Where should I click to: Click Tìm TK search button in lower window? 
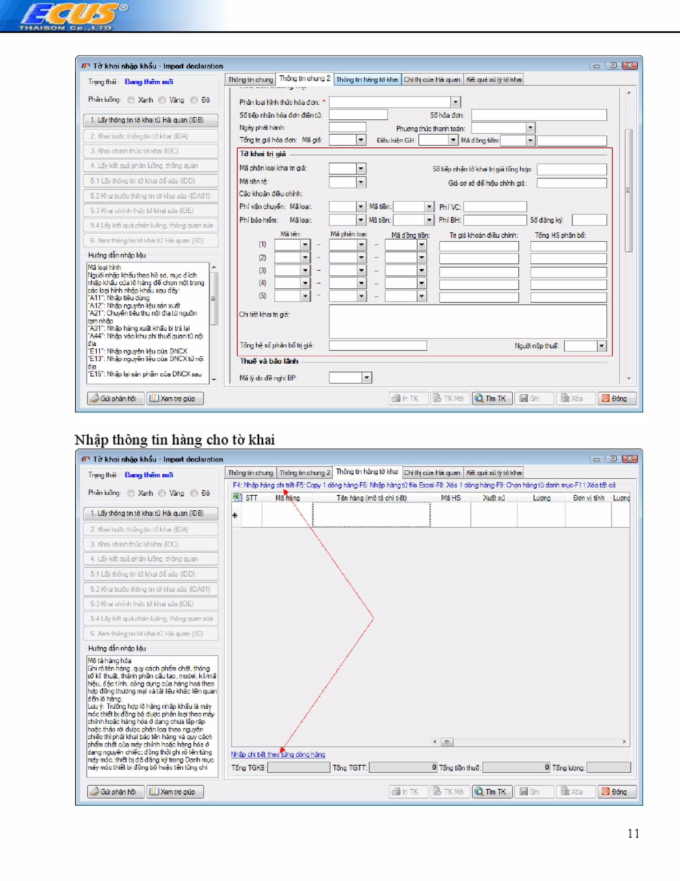pyautogui.click(x=492, y=792)
